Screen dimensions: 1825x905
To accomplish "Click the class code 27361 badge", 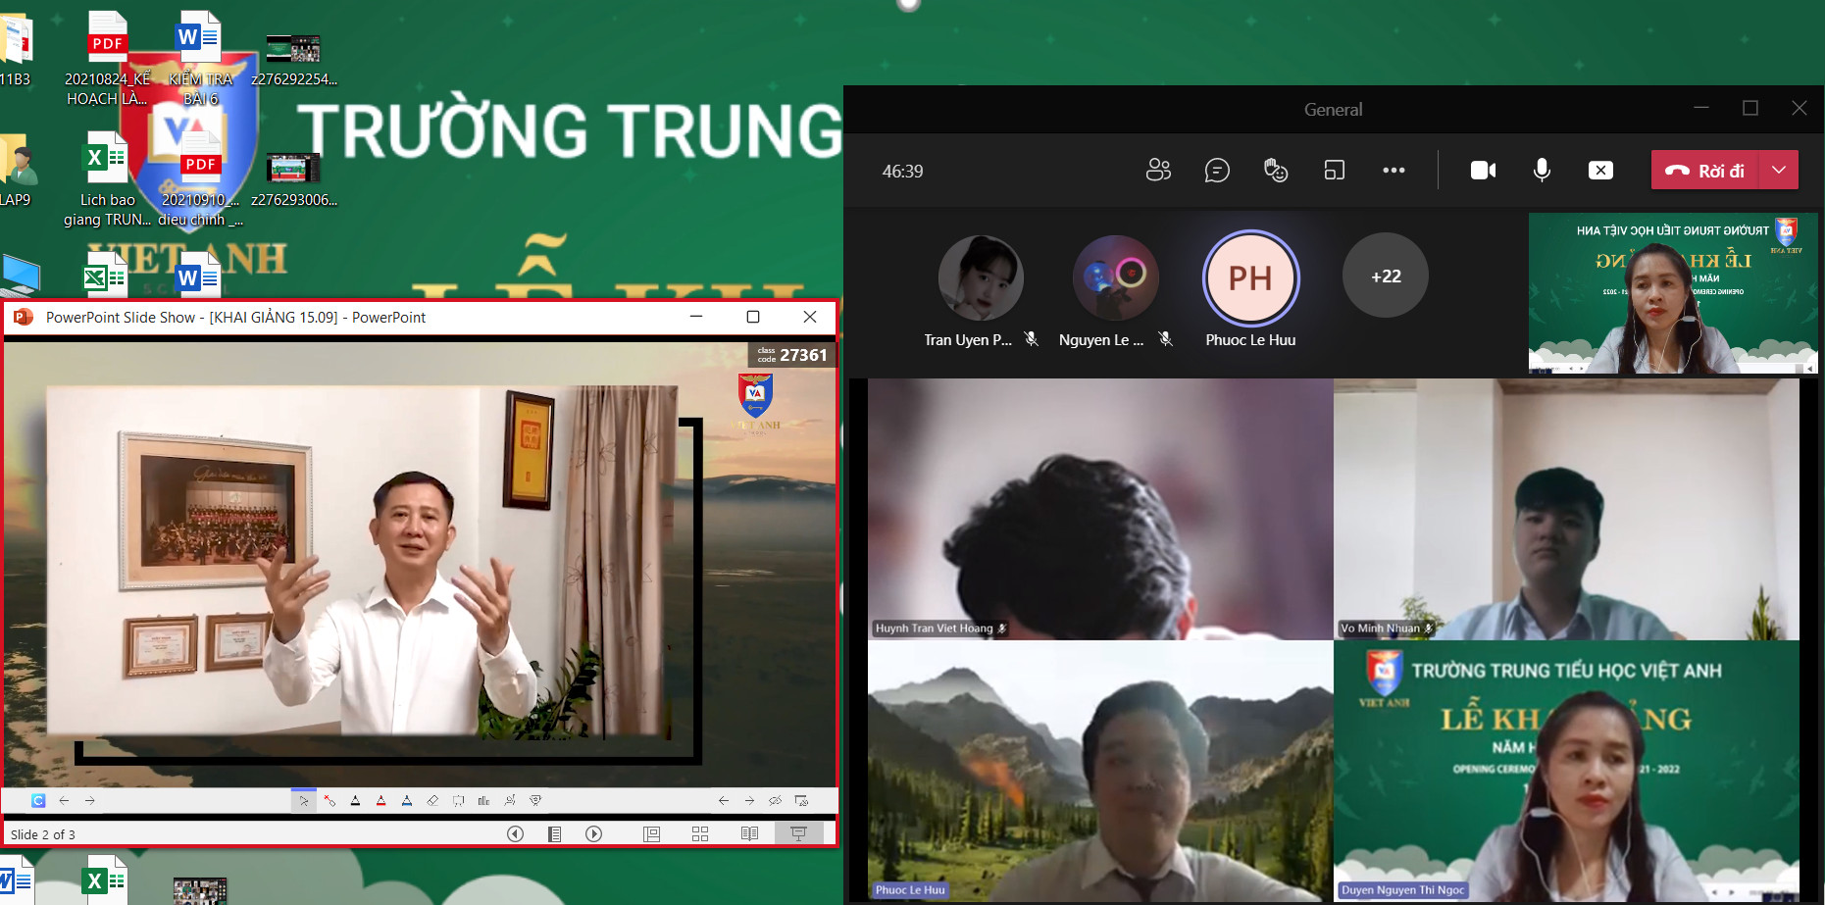I will (x=792, y=355).
